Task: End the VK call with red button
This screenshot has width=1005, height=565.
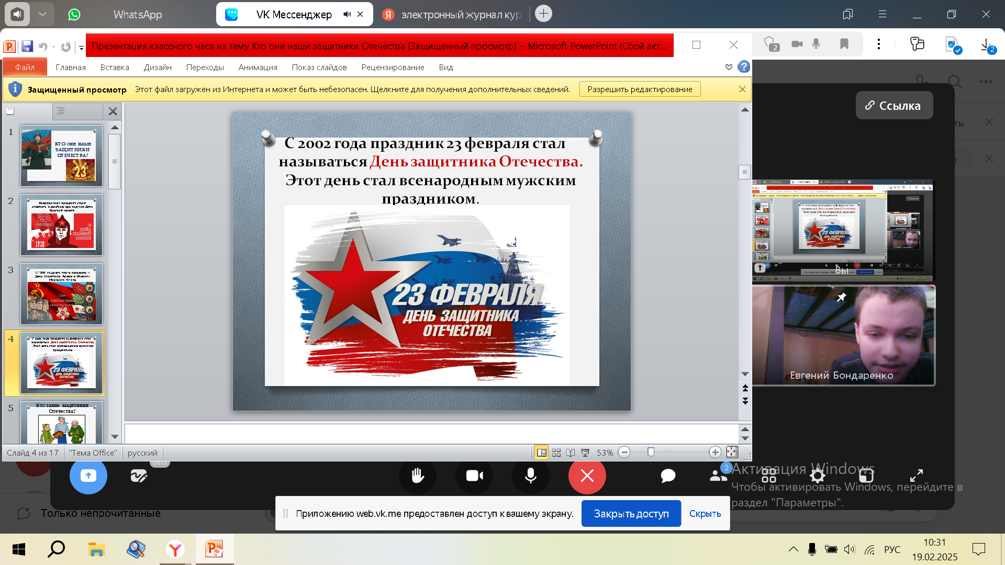Action: coord(587,476)
